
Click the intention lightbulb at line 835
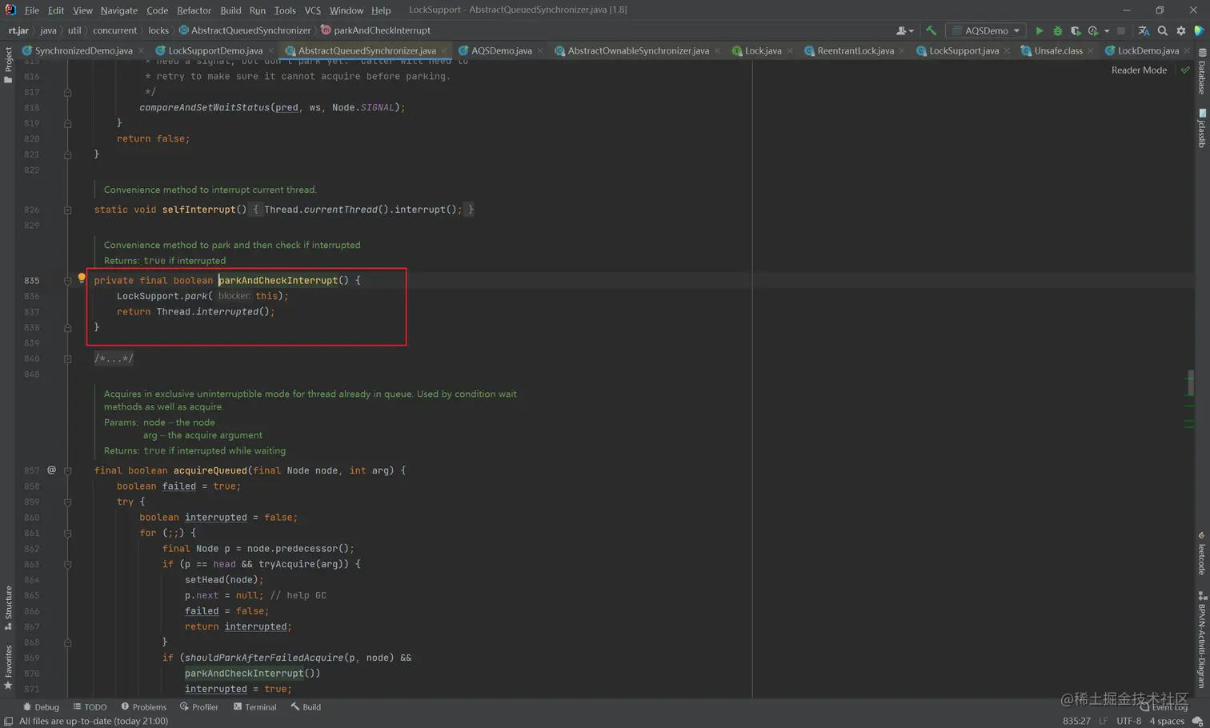point(82,278)
